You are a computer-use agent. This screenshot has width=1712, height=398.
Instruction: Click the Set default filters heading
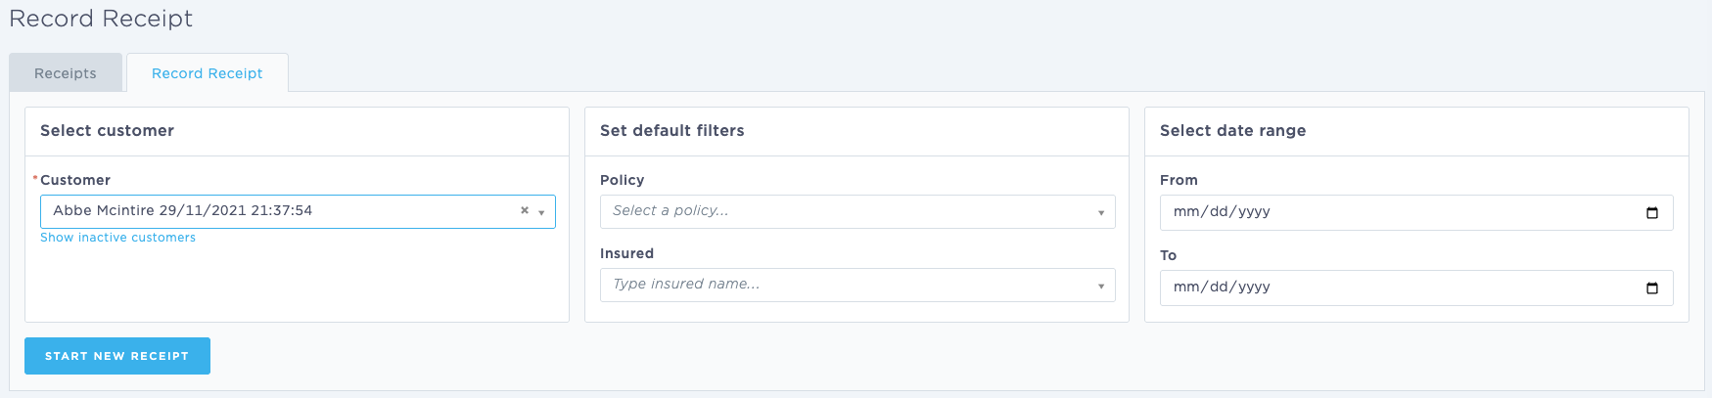[671, 130]
